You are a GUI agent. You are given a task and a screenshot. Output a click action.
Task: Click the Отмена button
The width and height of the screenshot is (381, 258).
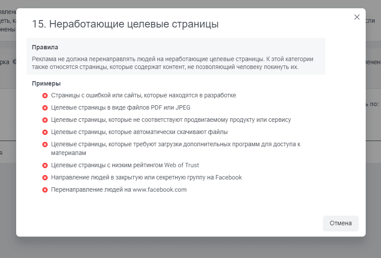341,223
